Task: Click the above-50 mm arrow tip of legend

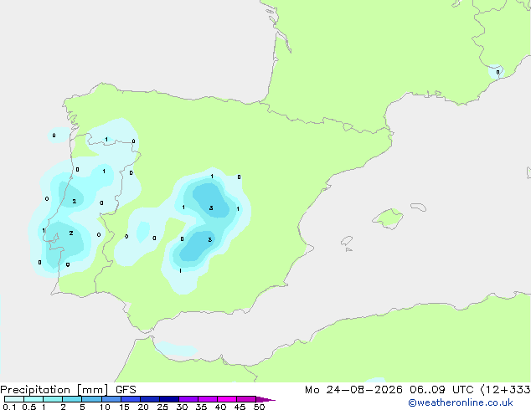Action: pyautogui.click(x=265, y=399)
